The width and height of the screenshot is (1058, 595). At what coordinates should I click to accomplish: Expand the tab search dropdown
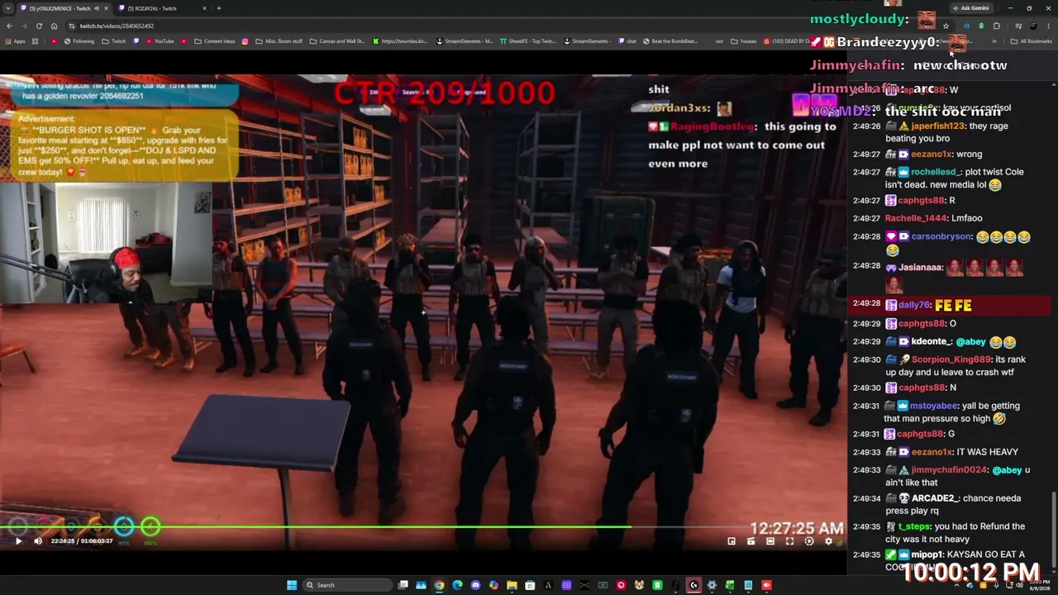(8, 8)
